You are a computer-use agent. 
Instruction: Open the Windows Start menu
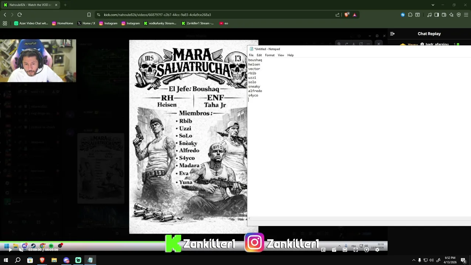click(x=6, y=260)
